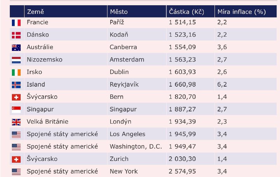Select the Washington, D.C. cell
Image resolution: width=280 pixels, height=177 pixels.
pos(136,146)
